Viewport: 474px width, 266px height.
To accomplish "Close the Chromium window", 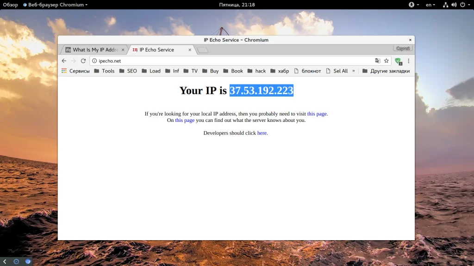I will click(410, 40).
